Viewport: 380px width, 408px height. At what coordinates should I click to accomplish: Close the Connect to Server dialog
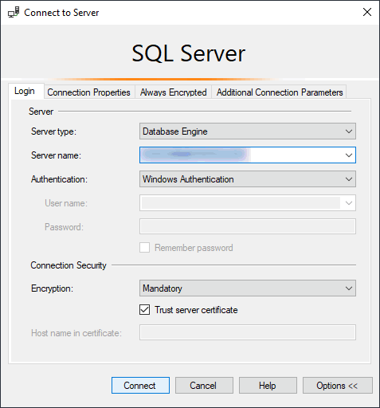click(x=367, y=12)
